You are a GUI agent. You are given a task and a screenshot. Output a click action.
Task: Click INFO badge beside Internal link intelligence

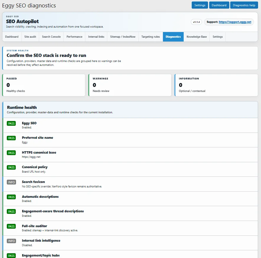coord(11,241)
